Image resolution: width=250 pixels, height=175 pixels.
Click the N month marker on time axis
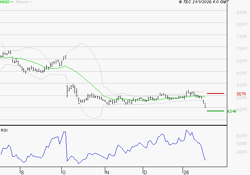coord(107,172)
